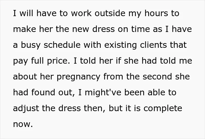Click the final word "now."
The height and width of the screenshot is (139, 205).
click(x=23, y=124)
